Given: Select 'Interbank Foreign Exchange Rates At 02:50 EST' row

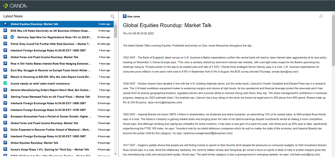Looking at the screenshot, I should tap(57, 136).
